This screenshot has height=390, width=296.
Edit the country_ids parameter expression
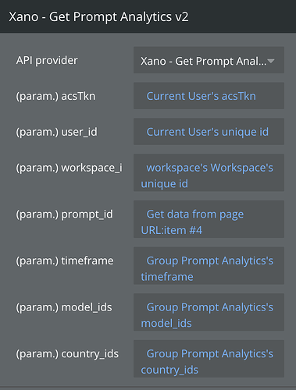(x=209, y=359)
